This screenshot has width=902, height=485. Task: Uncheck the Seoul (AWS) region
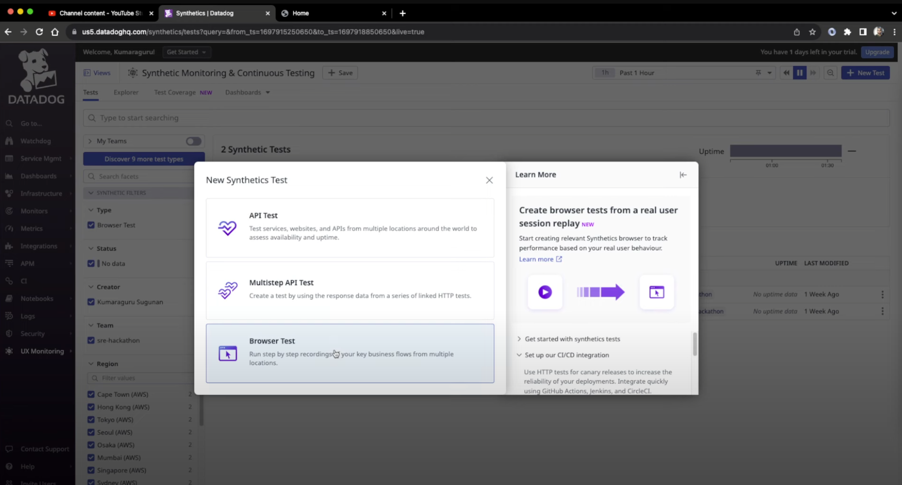91,432
